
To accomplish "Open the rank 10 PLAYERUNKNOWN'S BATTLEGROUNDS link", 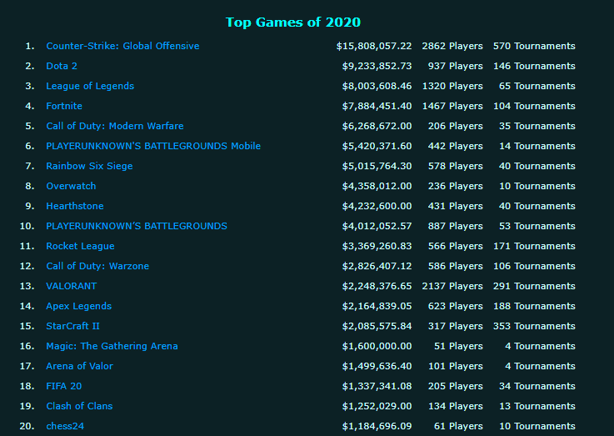I will (x=137, y=226).
